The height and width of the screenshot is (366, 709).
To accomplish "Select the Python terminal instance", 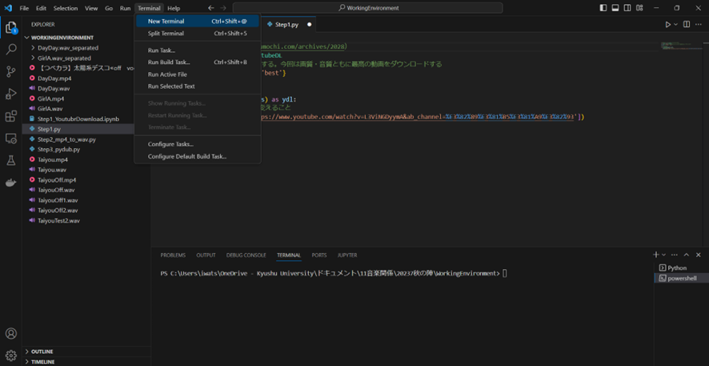I will (x=681, y=267).
